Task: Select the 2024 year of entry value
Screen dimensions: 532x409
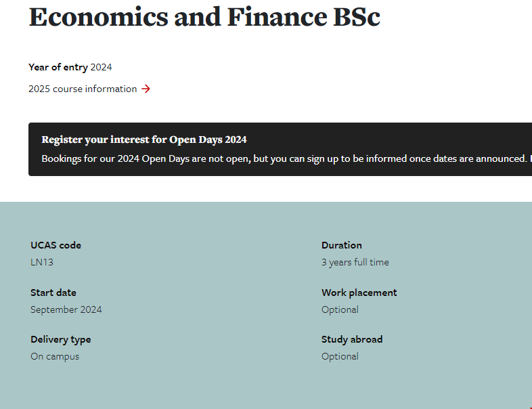Action: click(x=101, y=67)
